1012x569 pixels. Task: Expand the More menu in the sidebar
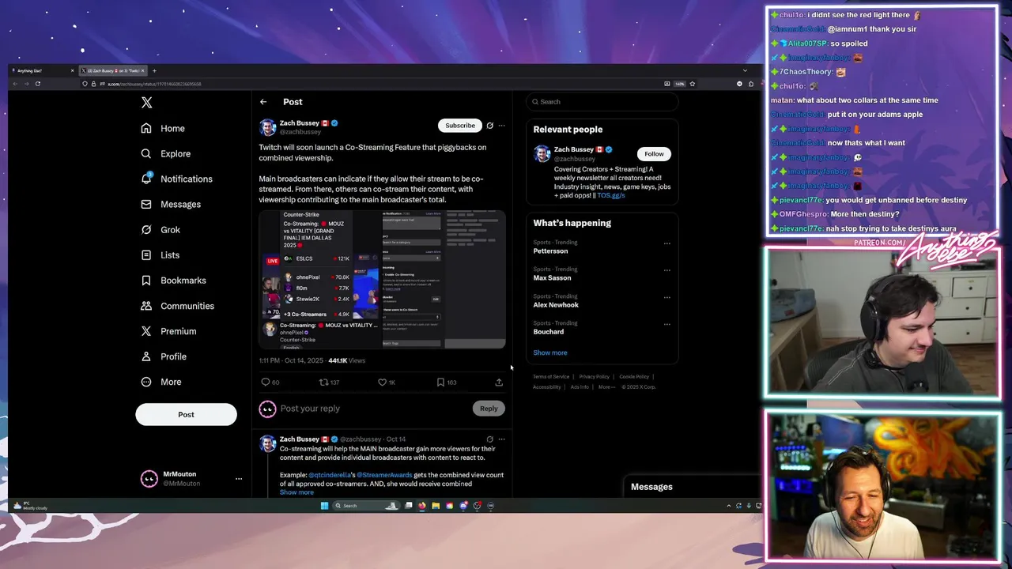[x=161, y=382]
